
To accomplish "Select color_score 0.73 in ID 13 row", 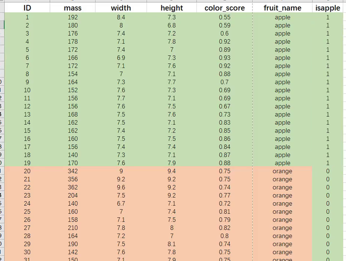I will point(224,115).
